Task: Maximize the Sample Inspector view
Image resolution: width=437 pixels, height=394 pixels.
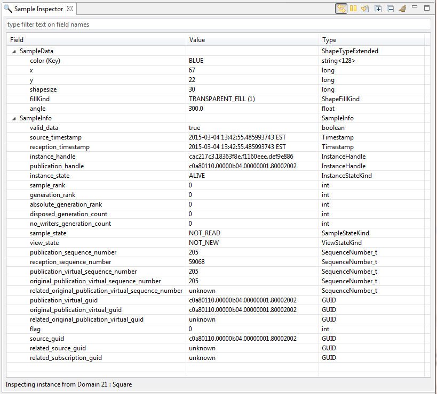Action: pos(427,8)
